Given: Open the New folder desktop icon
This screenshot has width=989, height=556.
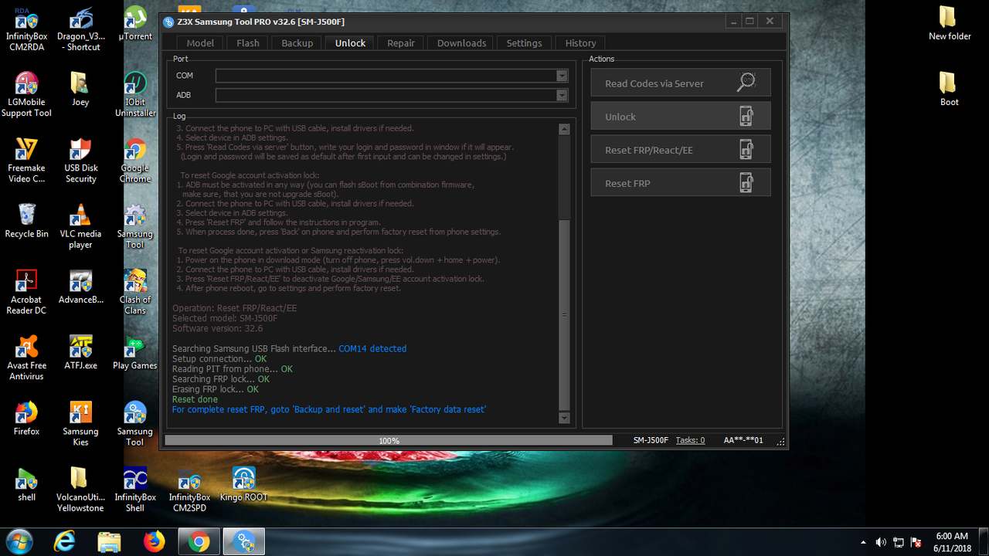Looking at the screenshot, I should point(950,23).
